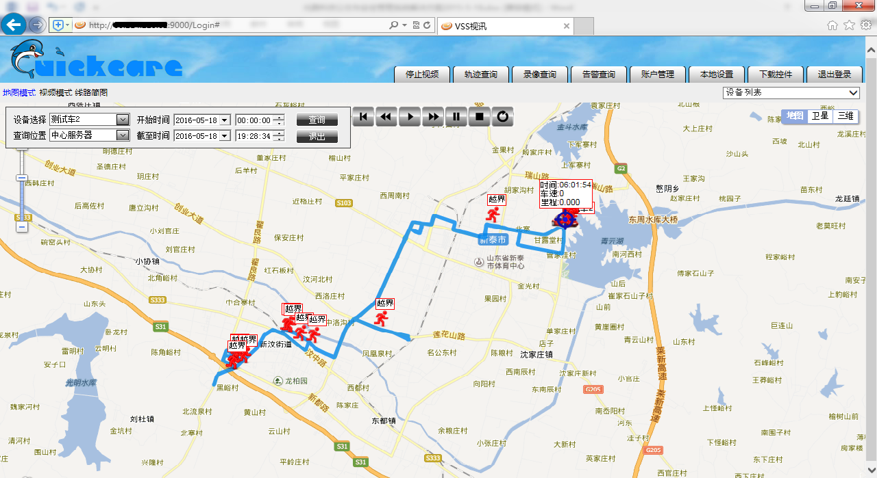Click the 查询 query button
Screen dimensions: 877x478
(x=317, y=120)
